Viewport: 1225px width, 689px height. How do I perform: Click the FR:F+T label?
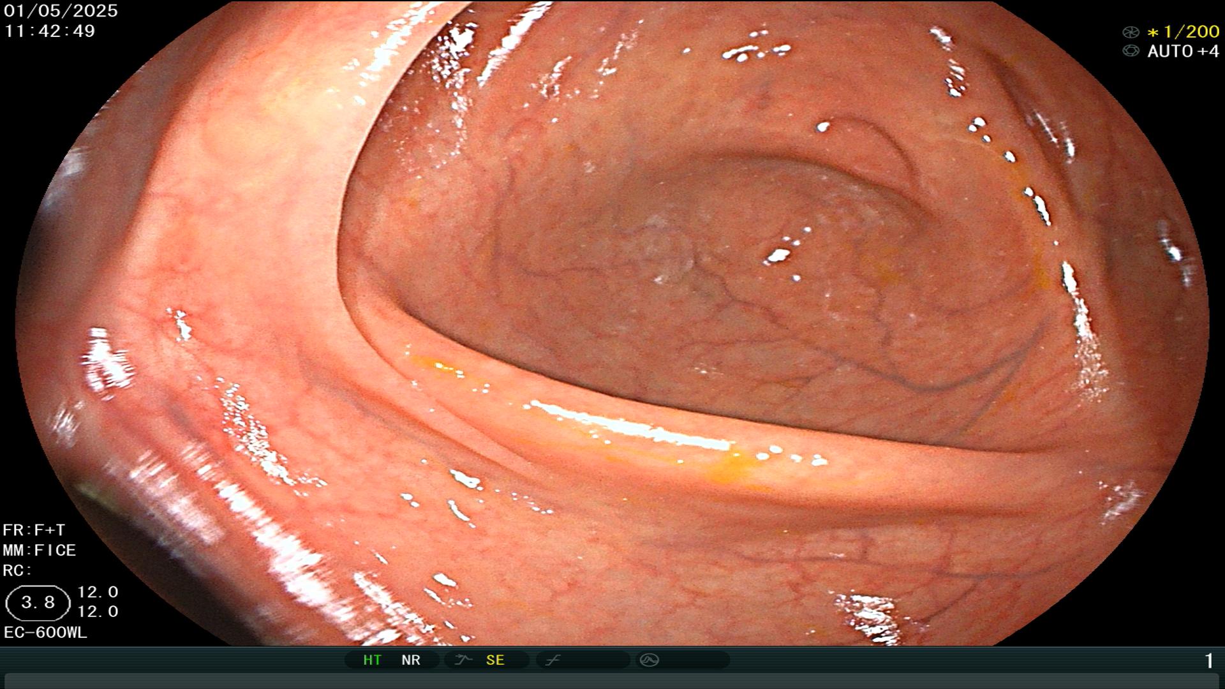pyautogui.click(x=34, y=530)
